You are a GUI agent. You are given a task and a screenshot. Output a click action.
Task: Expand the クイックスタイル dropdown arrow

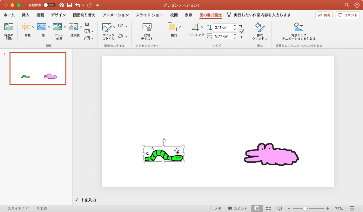(114, 27)
